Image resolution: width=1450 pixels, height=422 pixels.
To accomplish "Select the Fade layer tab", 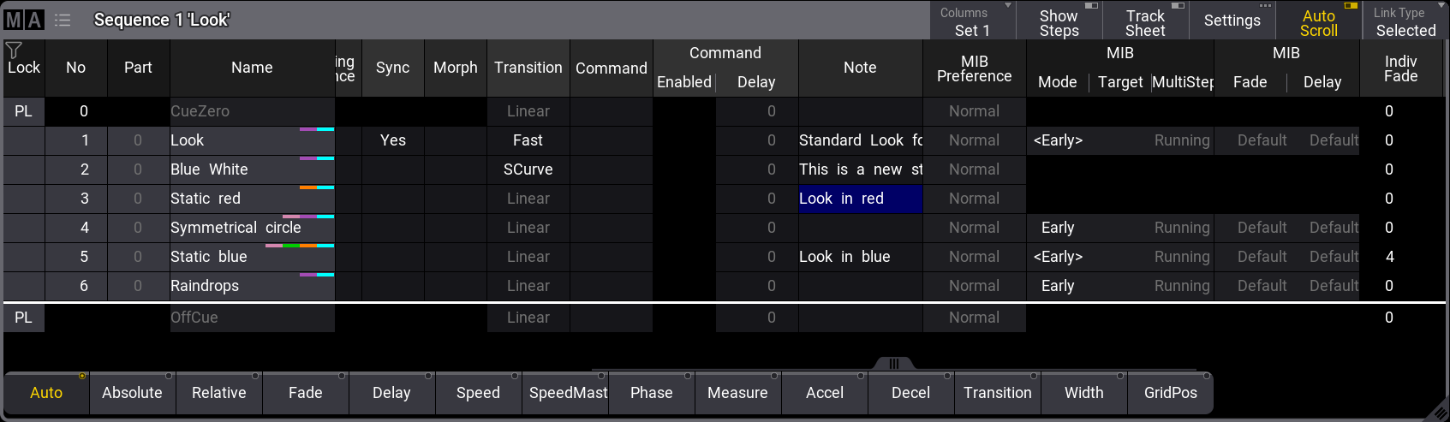I will (305, 393).
